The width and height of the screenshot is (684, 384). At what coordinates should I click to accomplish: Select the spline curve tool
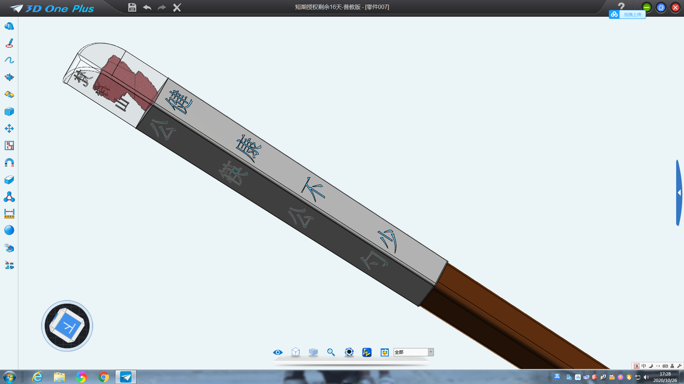(x=9, y=60)
